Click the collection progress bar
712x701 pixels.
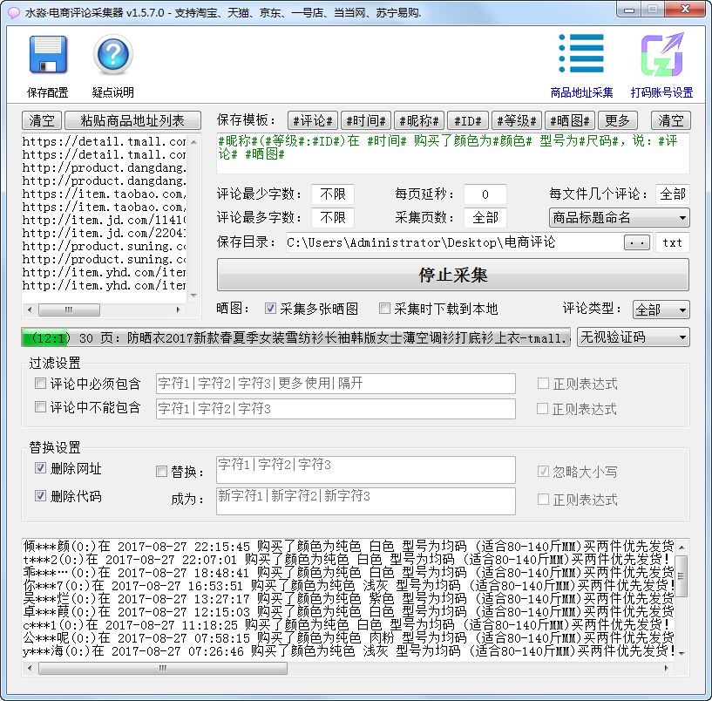point(296,337)
